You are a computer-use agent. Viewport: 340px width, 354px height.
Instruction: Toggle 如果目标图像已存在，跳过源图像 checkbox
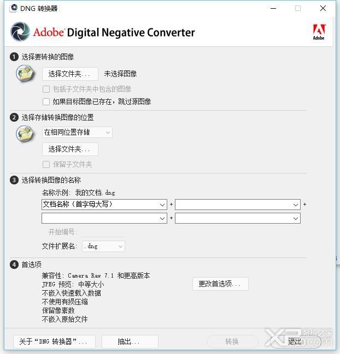click(x=46, y=101)
